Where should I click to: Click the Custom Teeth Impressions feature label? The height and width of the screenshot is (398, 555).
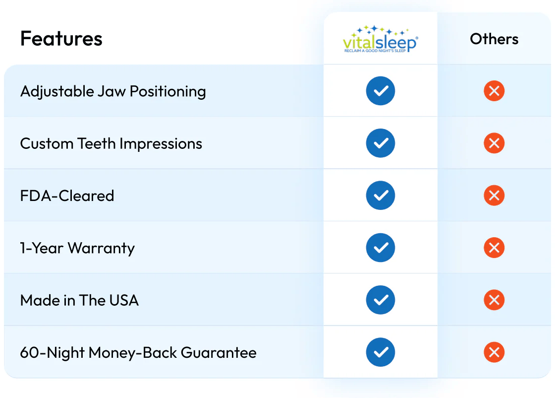[111, 144]
